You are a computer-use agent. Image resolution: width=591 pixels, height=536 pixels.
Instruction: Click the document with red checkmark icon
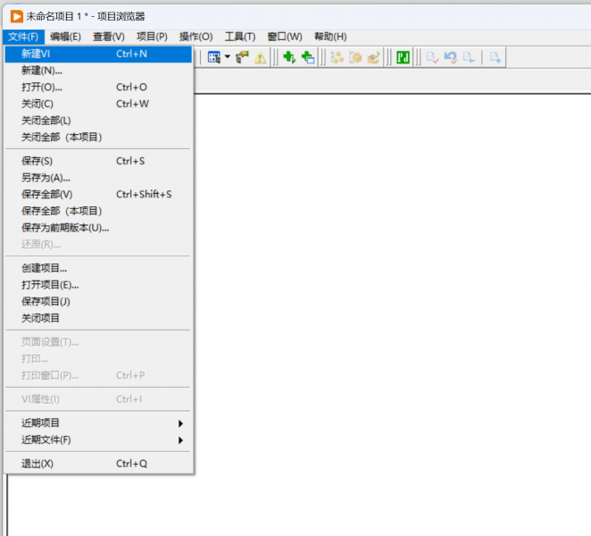pos(432,57)
